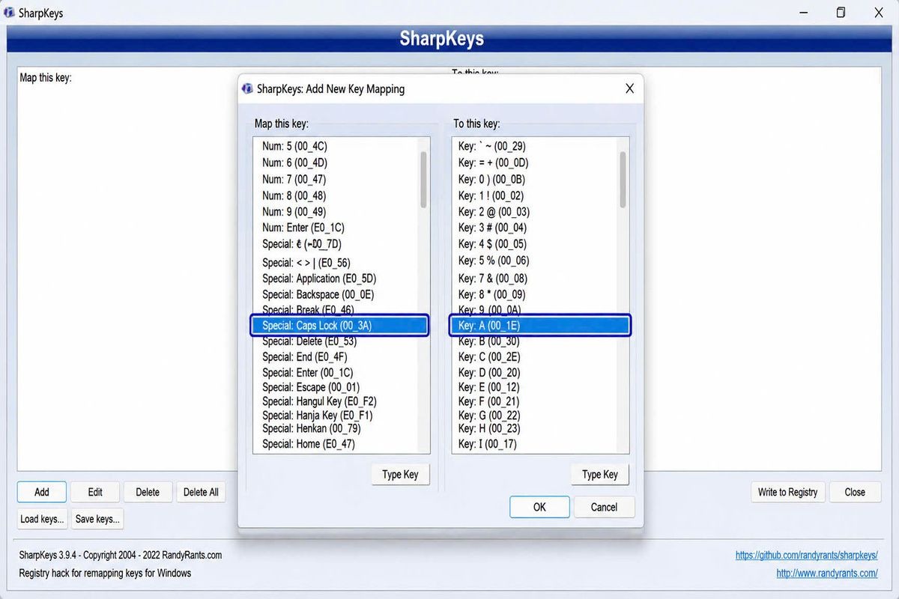Select Key: A (00_1E) in right list

coord(540,325)
